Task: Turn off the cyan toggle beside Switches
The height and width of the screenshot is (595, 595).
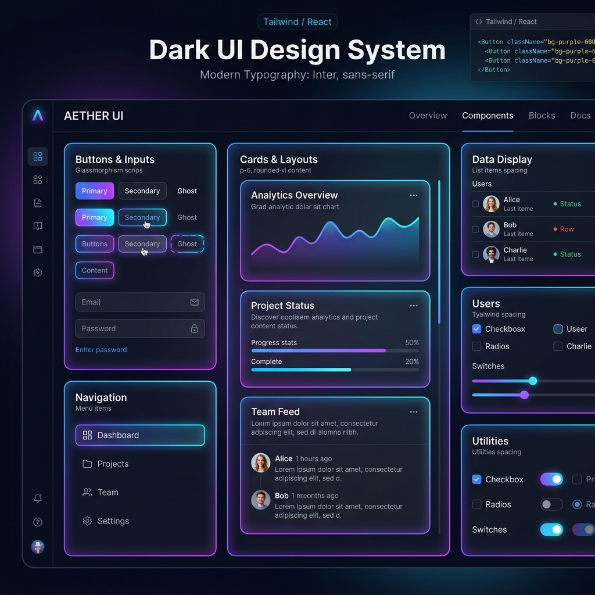Action: click(551, 530)
